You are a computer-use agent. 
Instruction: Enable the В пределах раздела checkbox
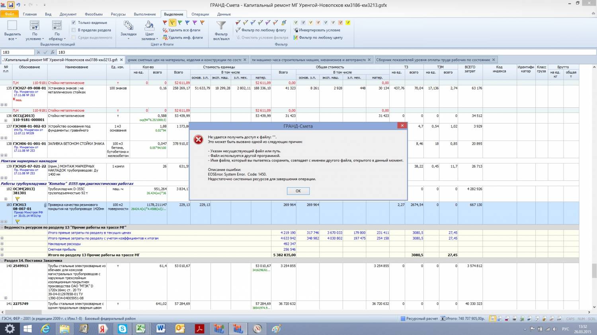click(74, 30)
